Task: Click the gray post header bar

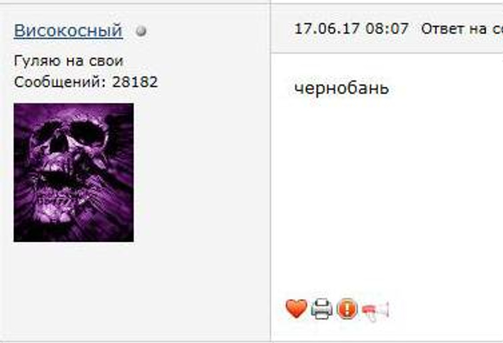Action: pos(387,28)
